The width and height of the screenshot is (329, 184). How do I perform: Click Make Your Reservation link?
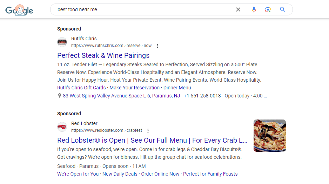(134, 88)
